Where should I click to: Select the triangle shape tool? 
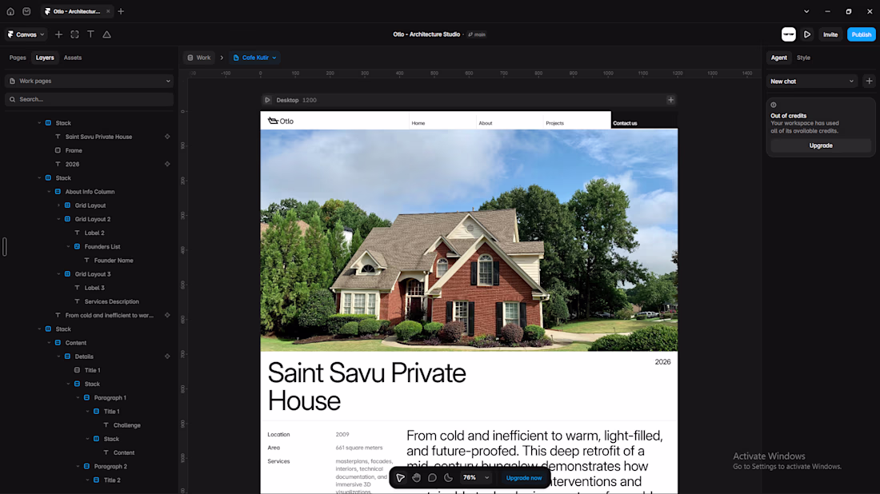[106, 34]
